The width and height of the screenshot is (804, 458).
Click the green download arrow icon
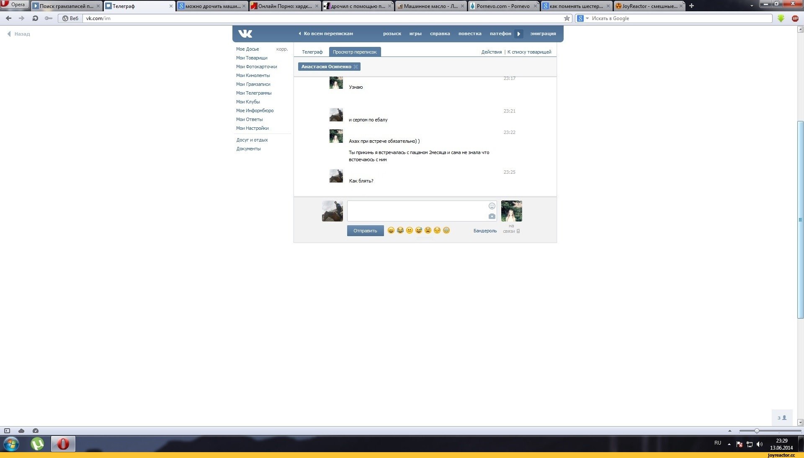click(781, 18)
